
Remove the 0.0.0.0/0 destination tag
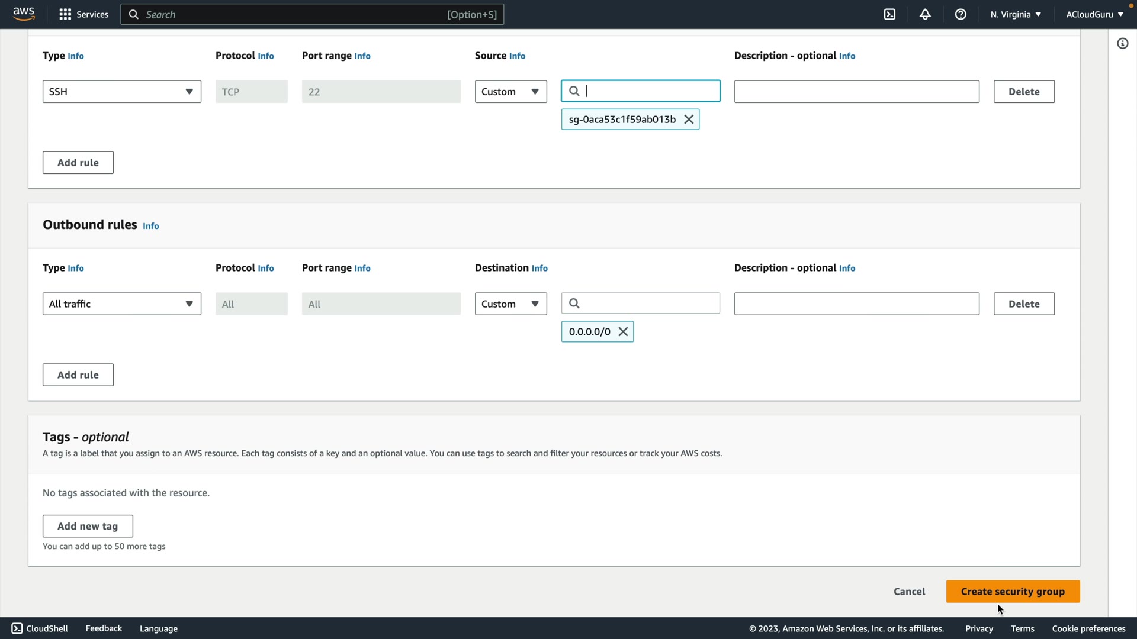(x=623, y=332)
